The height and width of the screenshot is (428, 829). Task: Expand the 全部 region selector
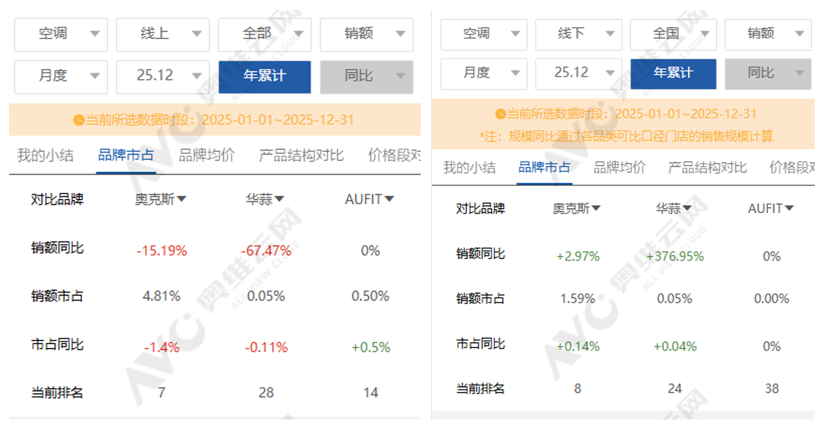(264, 34)
